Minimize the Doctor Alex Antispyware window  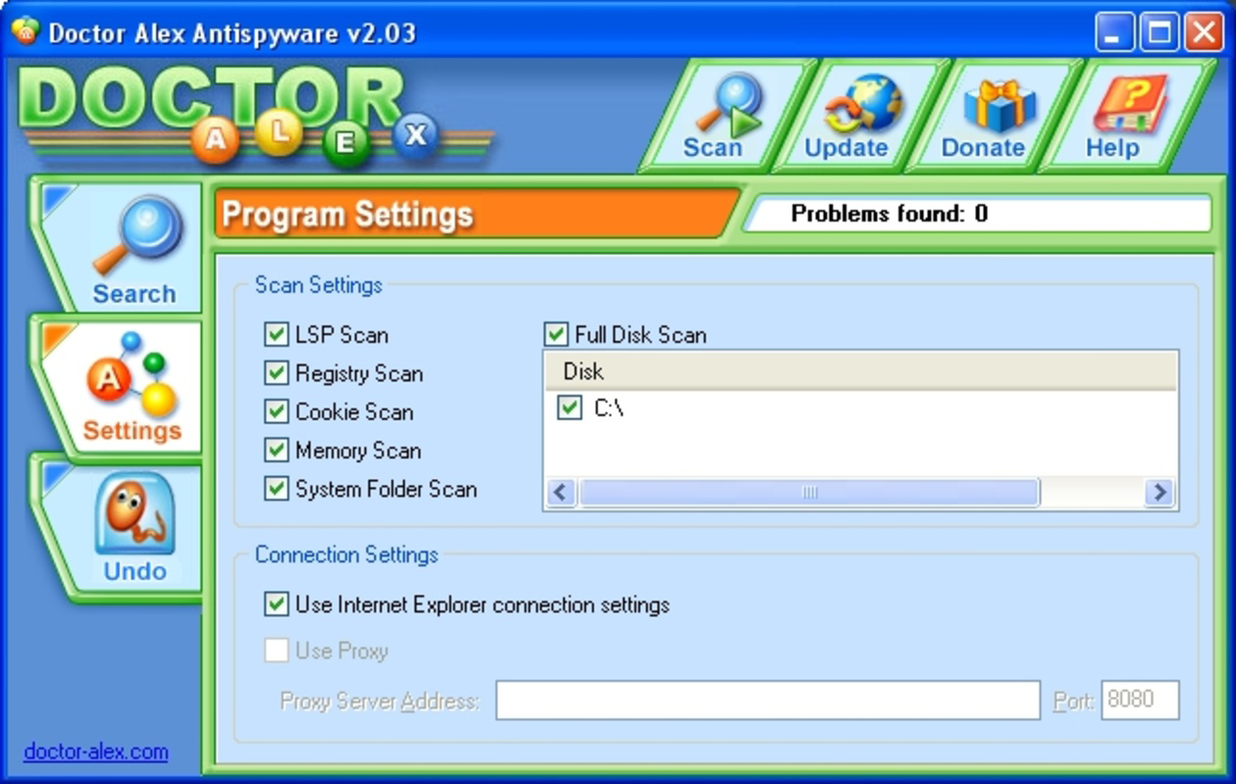tap(1114, 32)
